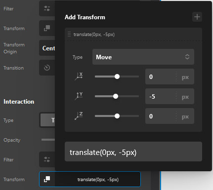
Task: Click the X value input showing 0
Action: (161, 77)
